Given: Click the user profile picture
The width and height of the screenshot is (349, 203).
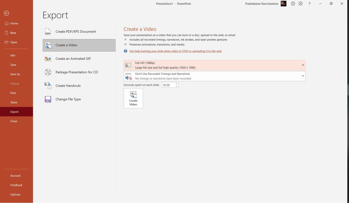Looking at the screenshot, I should tap(284, 4).
